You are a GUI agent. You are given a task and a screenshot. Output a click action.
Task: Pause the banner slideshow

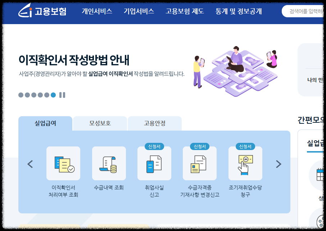pyautogui.click(x=62, y=95)
